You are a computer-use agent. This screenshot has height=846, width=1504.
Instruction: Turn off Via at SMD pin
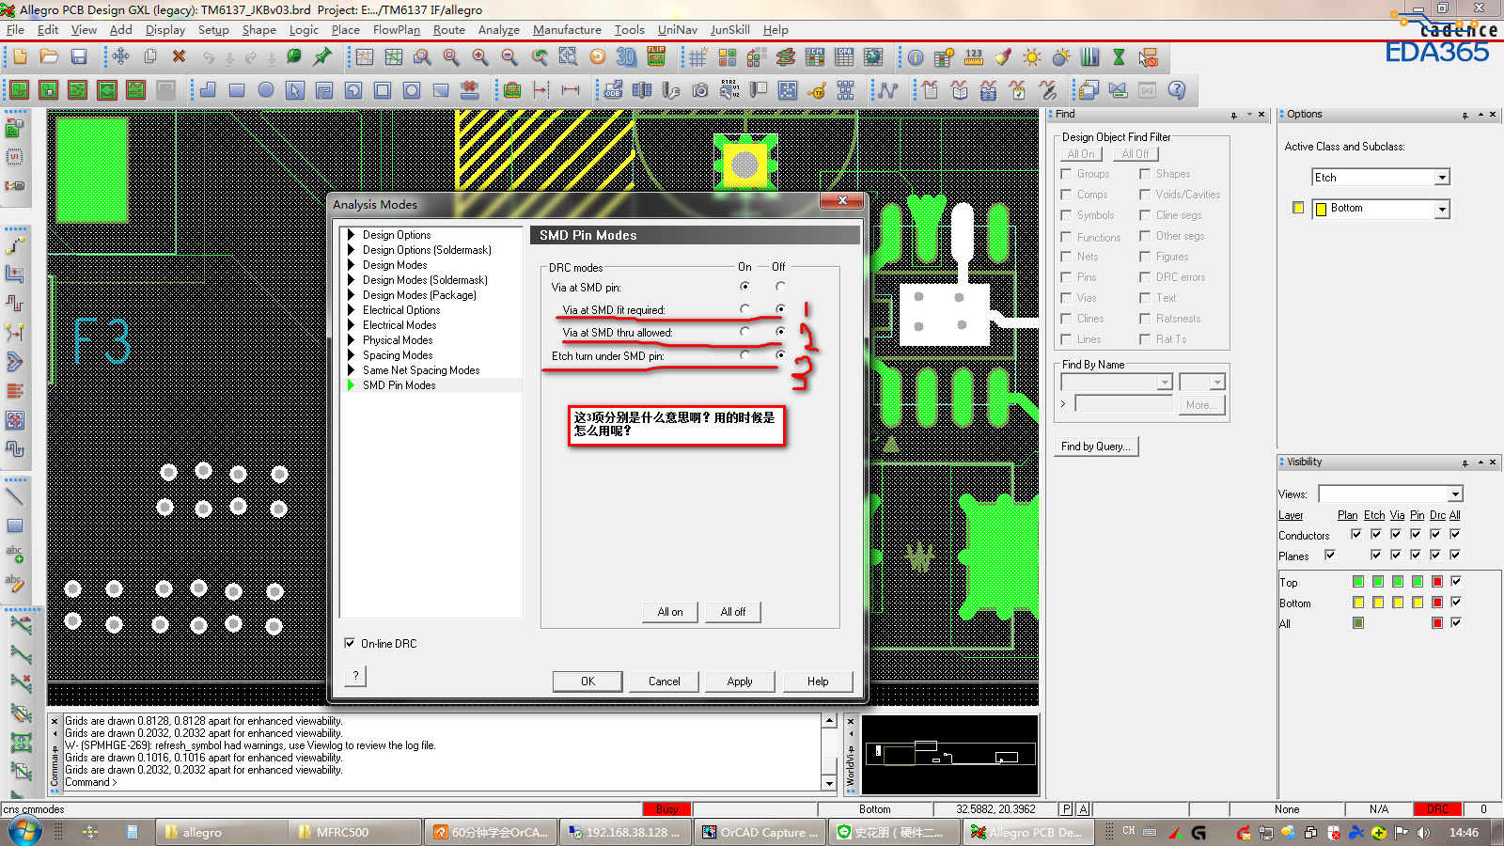point(780,287)
